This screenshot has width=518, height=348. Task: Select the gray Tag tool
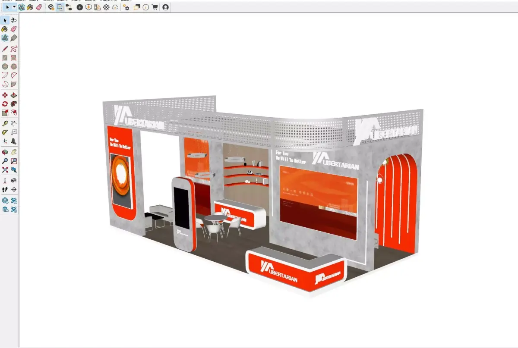tap(14, 38)
